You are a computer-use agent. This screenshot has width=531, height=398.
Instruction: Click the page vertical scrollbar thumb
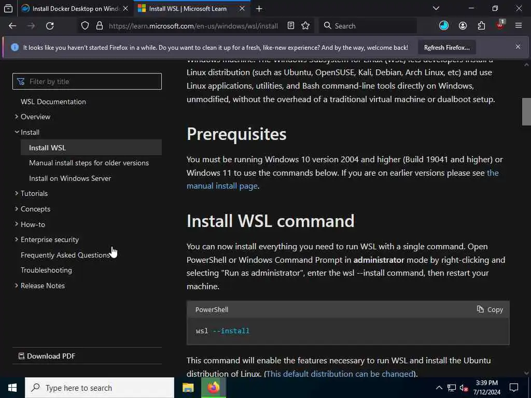[x=526, y=112]
